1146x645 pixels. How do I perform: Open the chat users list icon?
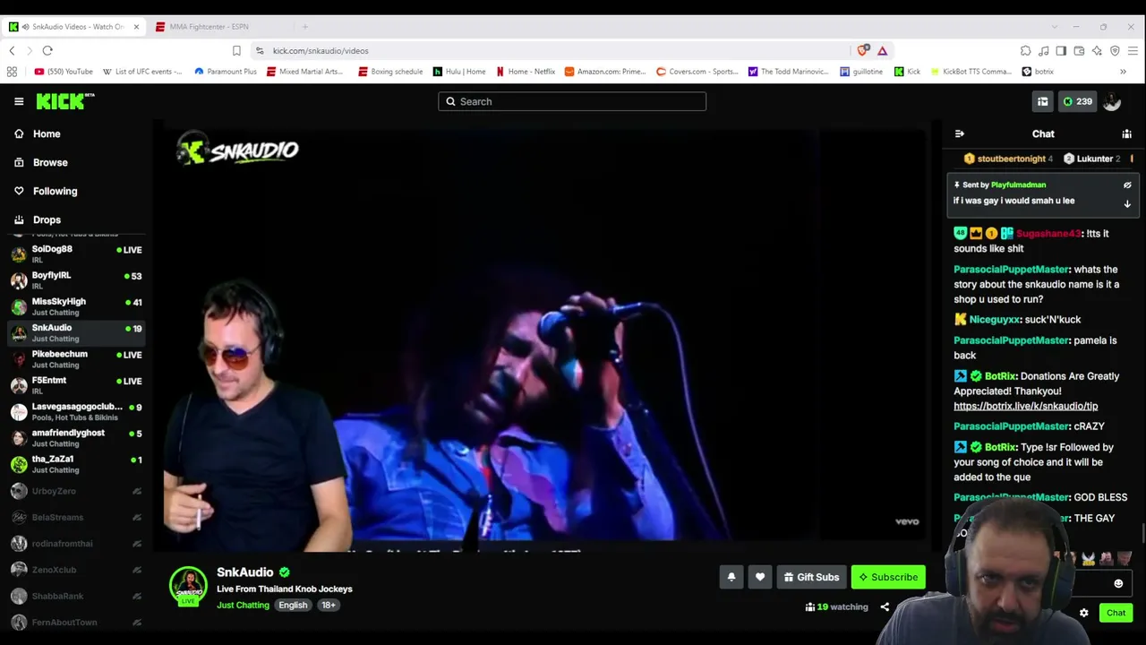1127,133
